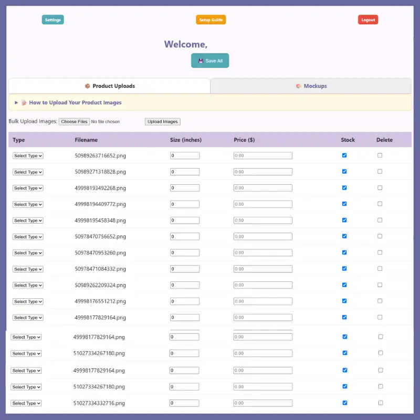Open Select Type dropdown for 51027334332716.png
The width and height of the screenshot is (420, 420).
26,403
